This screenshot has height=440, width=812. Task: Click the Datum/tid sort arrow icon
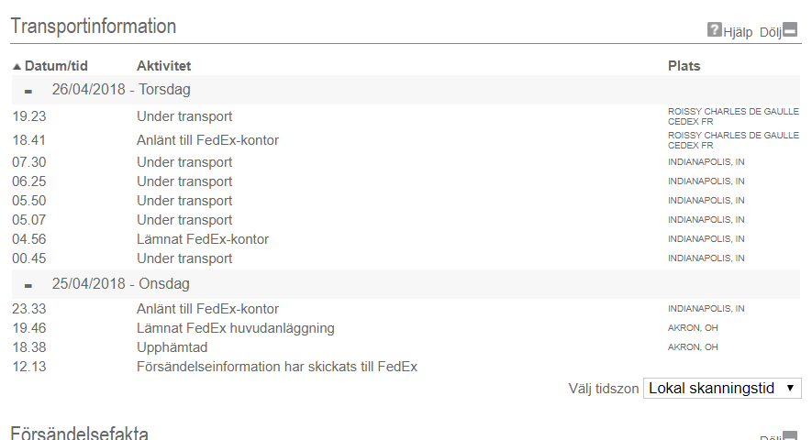pos(17,66)
